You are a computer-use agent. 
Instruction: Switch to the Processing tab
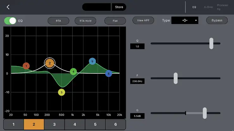pyautogui.click(x=223, y=7)
